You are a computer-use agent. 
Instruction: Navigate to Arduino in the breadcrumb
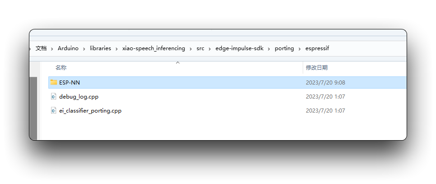tap(68, 48)
